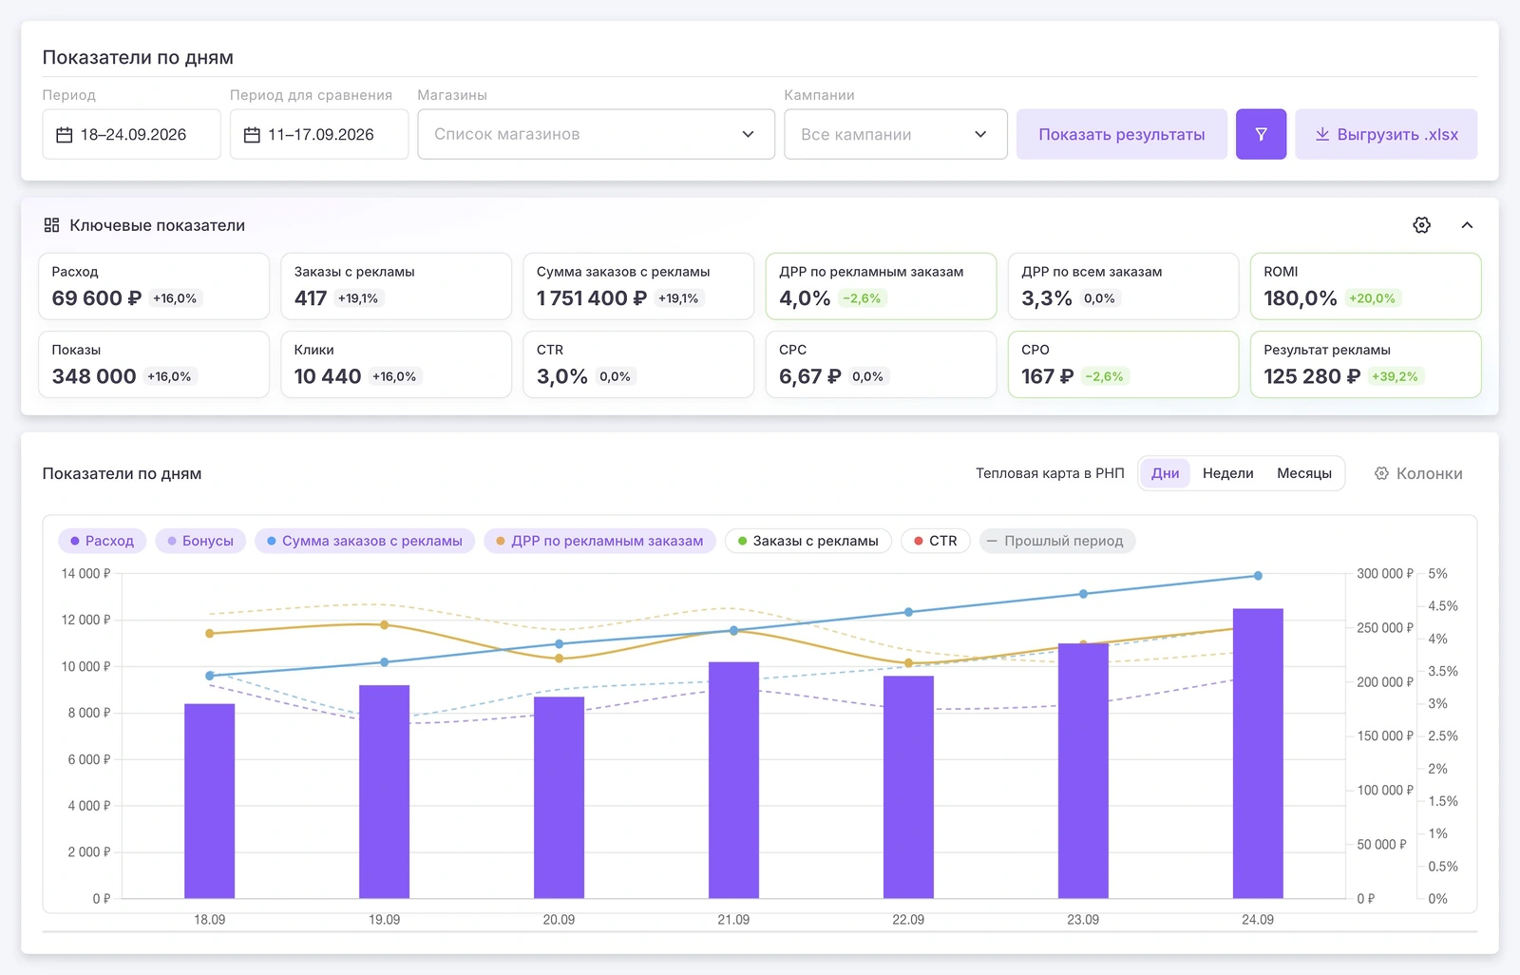Click the download icon on Выгрузить .xlsx
Viewport: 1520px width, 975px height.
click(x=1321, y=134)
